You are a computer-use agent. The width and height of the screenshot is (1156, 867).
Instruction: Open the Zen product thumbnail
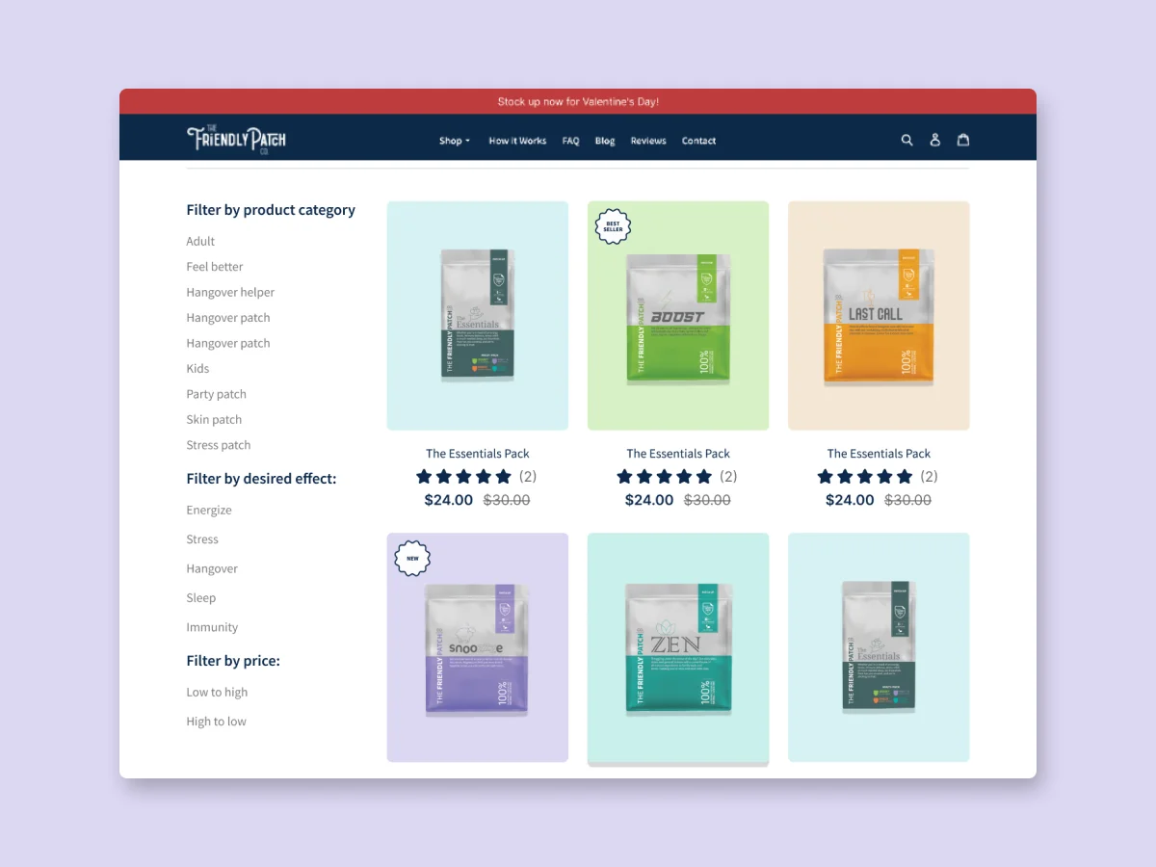[678, 647]
